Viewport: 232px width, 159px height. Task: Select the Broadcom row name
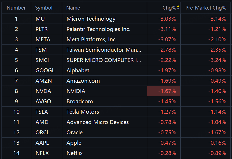pyautogui.click(x=79, y=101)
